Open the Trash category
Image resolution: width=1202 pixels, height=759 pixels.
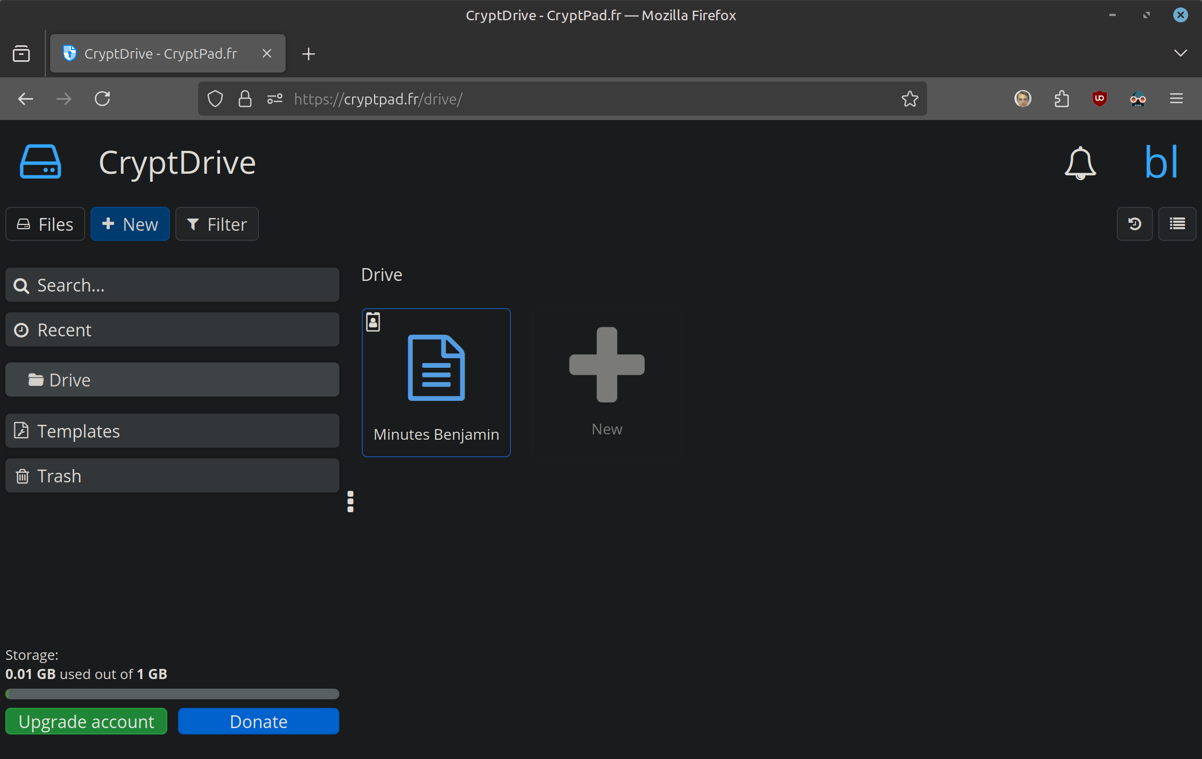[x=172, y=475]
